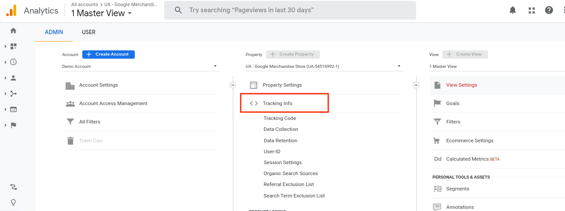The width and height of the screenshot is (565, 211).
Task: Click the All accounts breadcrumb
Action: click(x=84, y=4)
